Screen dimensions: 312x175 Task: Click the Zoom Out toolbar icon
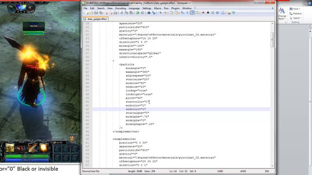[165, 13]
